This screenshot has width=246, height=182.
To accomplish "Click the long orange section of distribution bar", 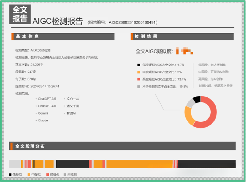I will [138, 164].
